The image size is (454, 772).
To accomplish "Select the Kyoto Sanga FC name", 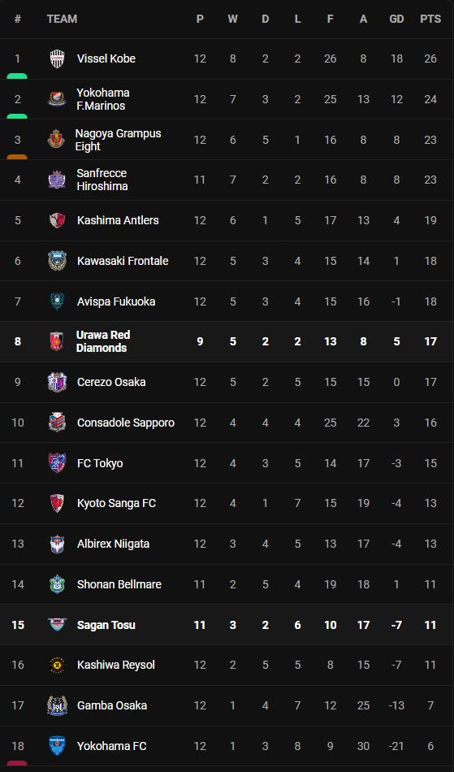I will 117,503.
